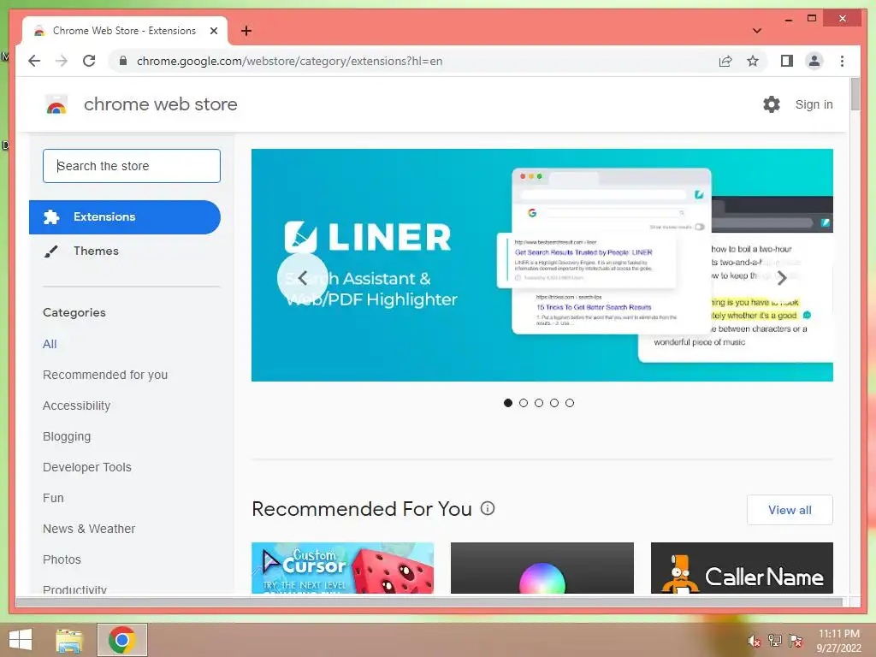Click the network tray icon
Image resolution: width=876 pixels, height=657 pixels.
775,641
